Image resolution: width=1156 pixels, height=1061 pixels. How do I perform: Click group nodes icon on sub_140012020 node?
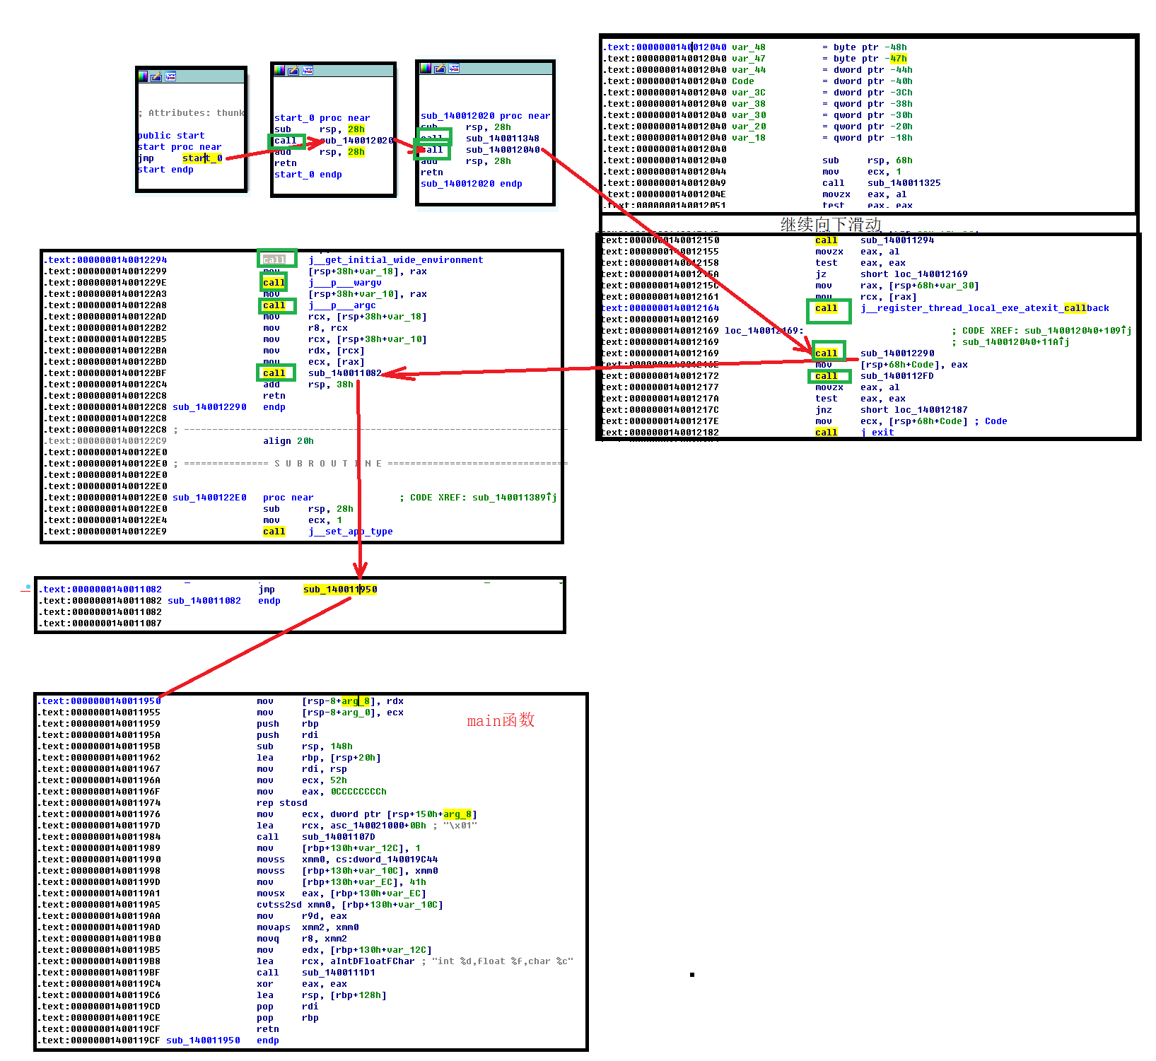coord(454,68)
